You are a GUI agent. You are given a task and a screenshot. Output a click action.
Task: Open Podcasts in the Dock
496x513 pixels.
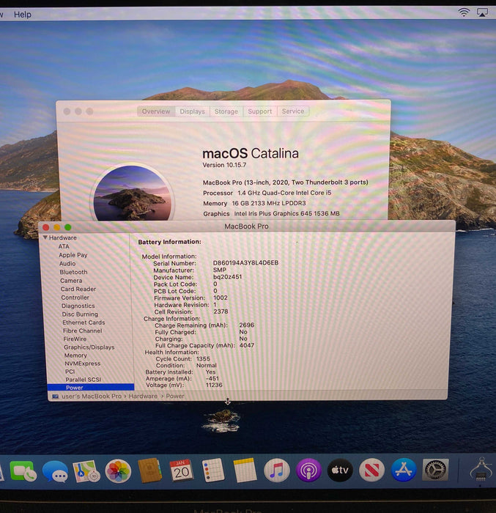(308, 470)
